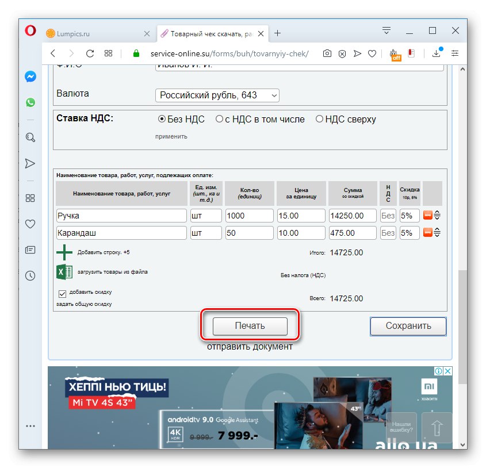
Task: Take a page snapshot with camera icon
Action: [x=327, y=53]
